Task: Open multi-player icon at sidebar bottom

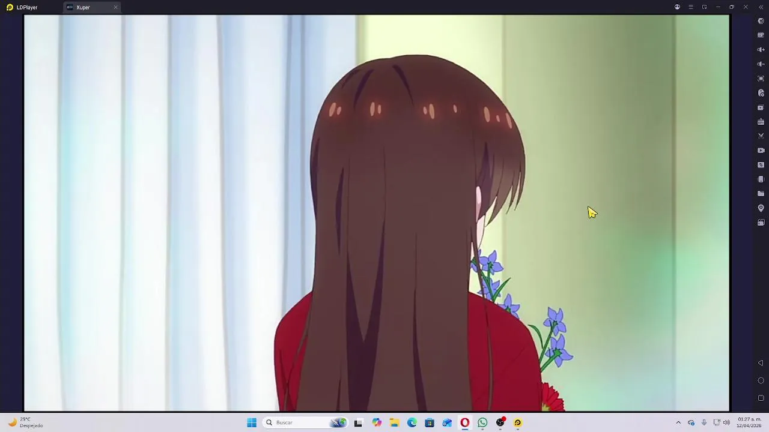Action: point(761,223)
